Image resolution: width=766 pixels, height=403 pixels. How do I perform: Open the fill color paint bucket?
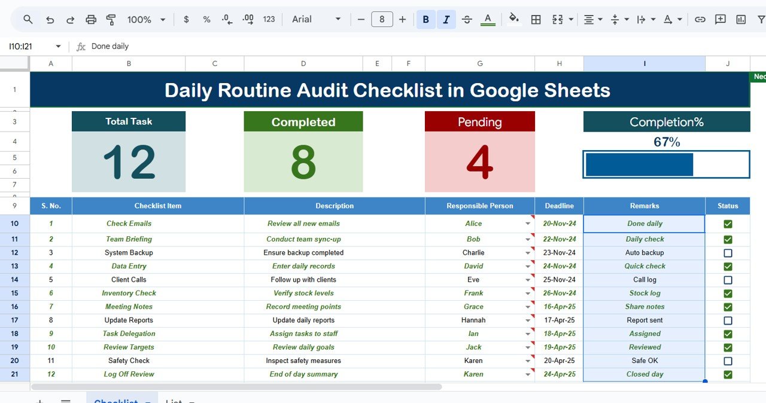coord(513,19)
